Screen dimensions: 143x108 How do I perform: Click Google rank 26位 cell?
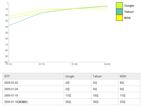point(77,102)
